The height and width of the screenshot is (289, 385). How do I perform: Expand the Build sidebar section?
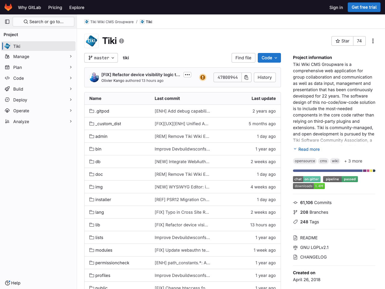(38, 89)
